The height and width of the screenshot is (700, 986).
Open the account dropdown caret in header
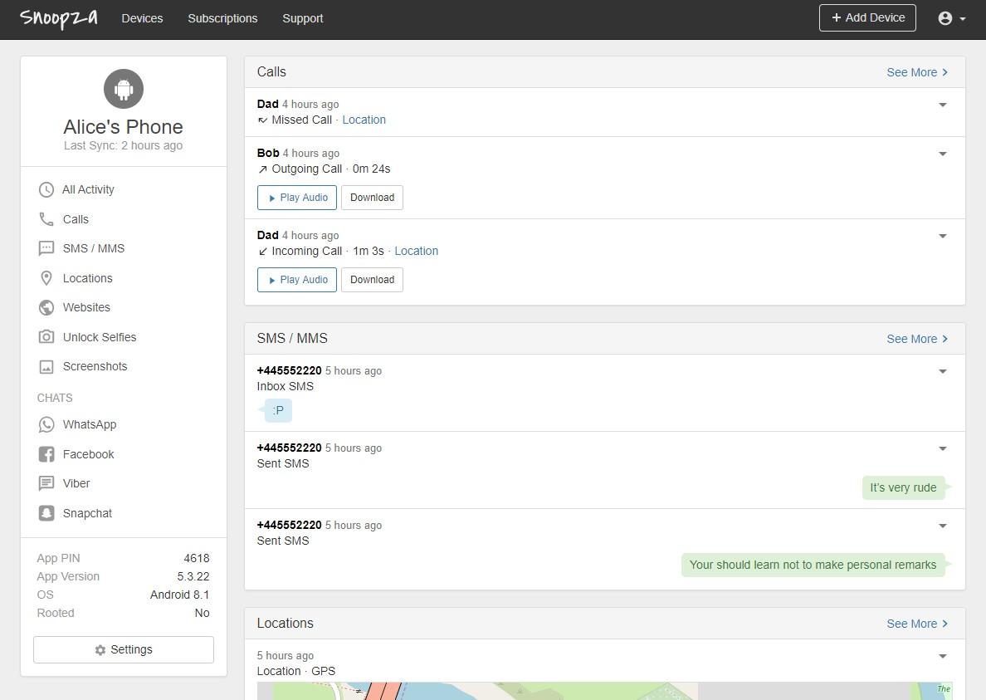(x=963, y=19)
